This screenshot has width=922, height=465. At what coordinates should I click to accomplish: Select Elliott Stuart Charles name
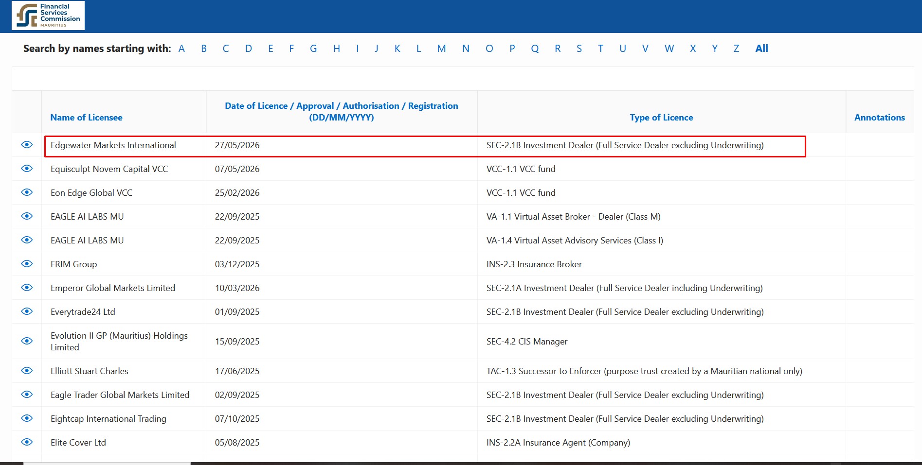coord(90,371)
